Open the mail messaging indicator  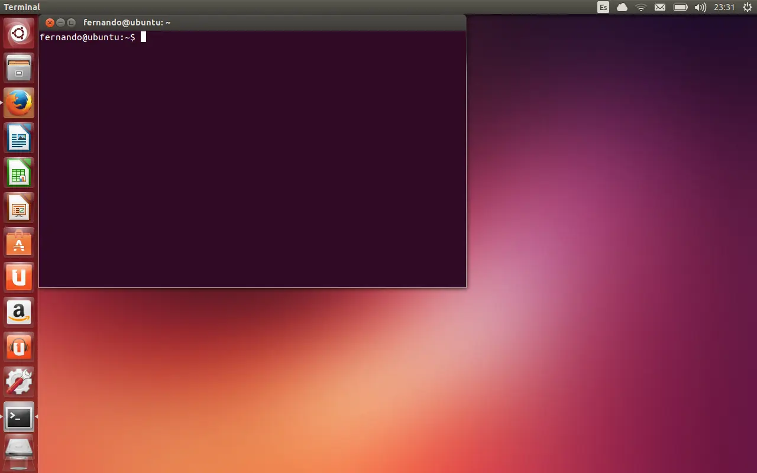point(660,7)
